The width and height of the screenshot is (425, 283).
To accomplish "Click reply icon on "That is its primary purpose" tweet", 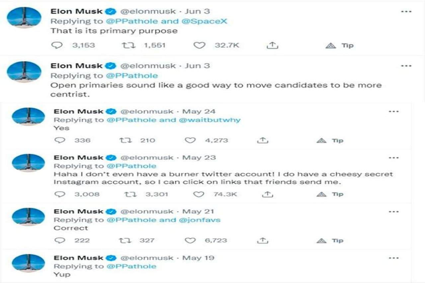I will [x=57, y=45].
